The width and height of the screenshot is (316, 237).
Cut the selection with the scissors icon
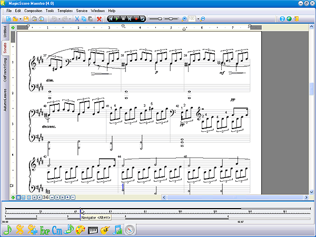pyautogui.click(x=77, y=19)
